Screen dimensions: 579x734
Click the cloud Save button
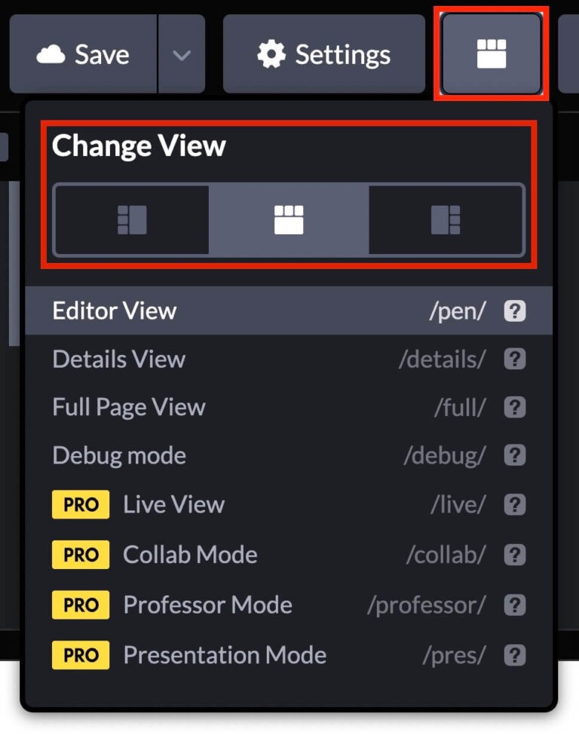[84, 54]
